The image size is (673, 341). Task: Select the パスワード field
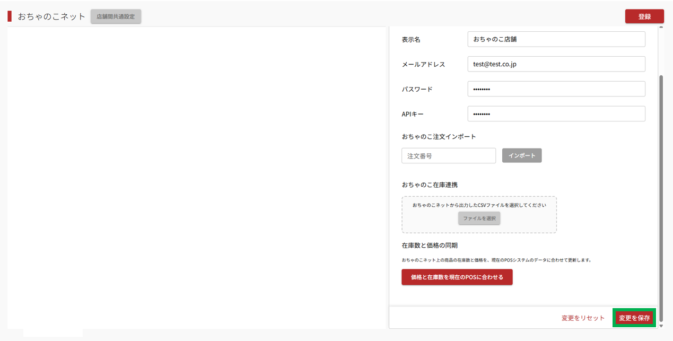pos(556,89)
